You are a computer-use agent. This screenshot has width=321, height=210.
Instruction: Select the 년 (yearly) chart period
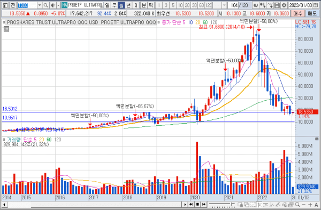[128, 5]
